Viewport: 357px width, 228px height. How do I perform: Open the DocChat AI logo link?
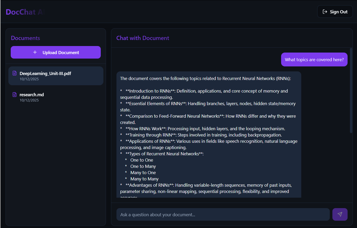[25, 12]
